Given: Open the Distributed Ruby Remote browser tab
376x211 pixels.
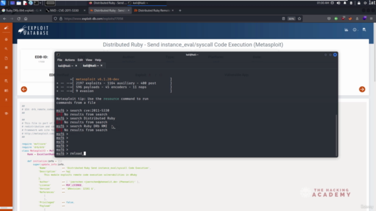Looking at the screenshot, I should pyautogui.click(x=154, y=11).
